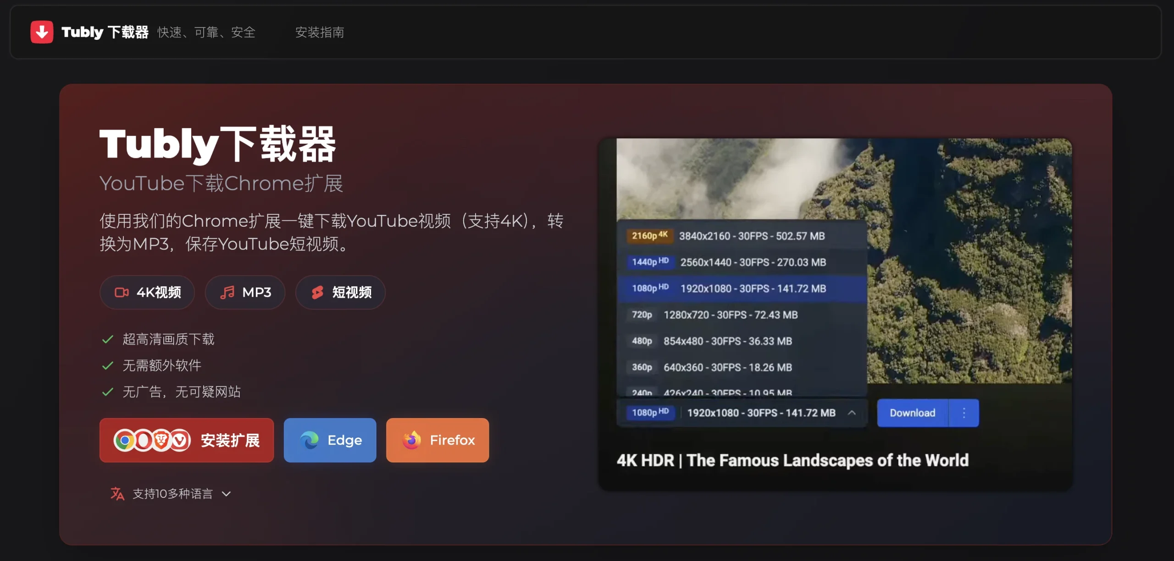This screenshot has width=1174, height=561.
Task: Click the red Tubly download logo icon
Action: [x=42, y=32]
